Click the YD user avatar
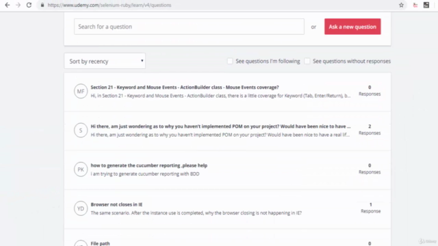438x246 pixels. coord(81,208)
